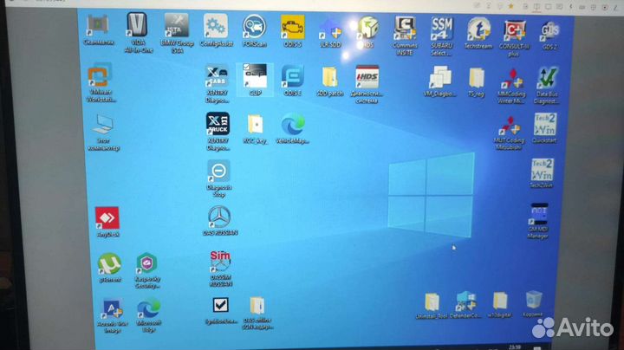Open the Kaspersky Security shortcut

pyautogui.click(x=146, y=264)
